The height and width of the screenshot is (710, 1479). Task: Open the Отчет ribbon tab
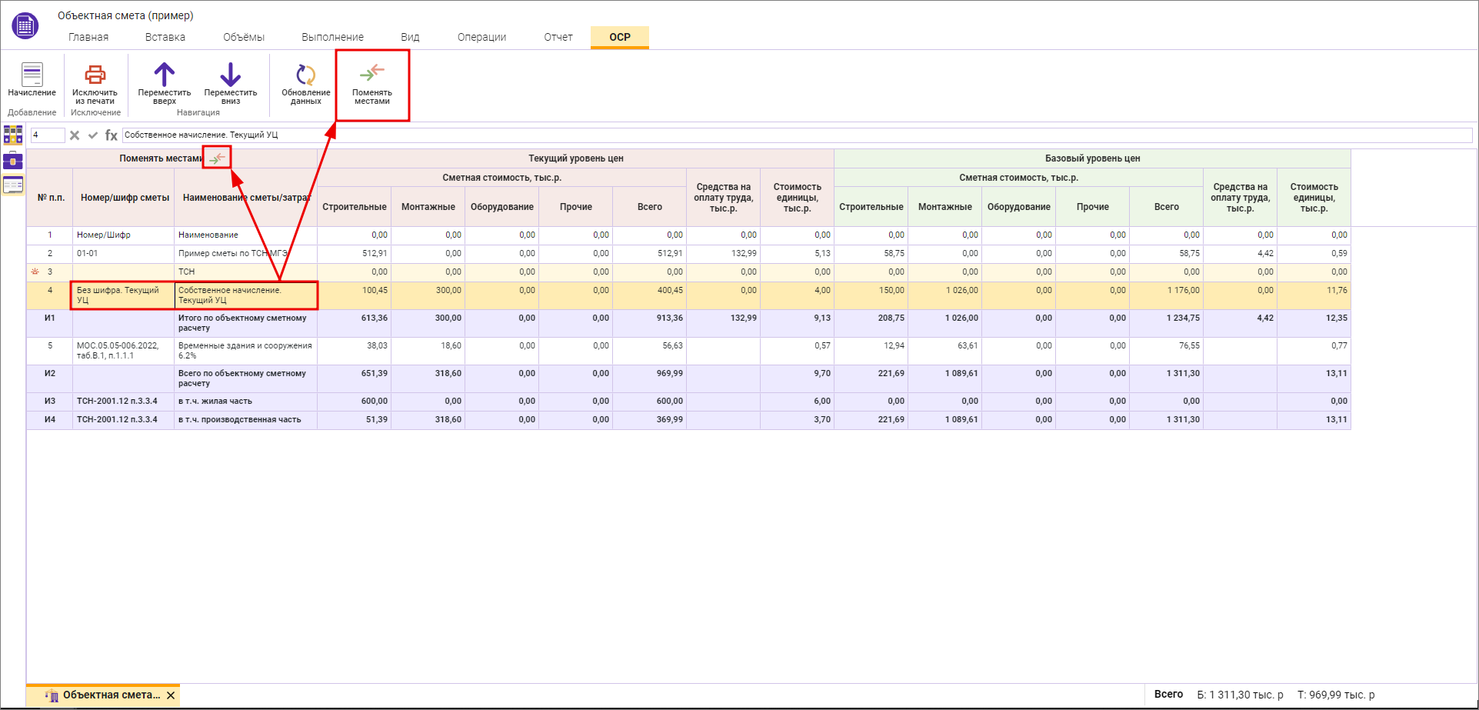point(558,37)
